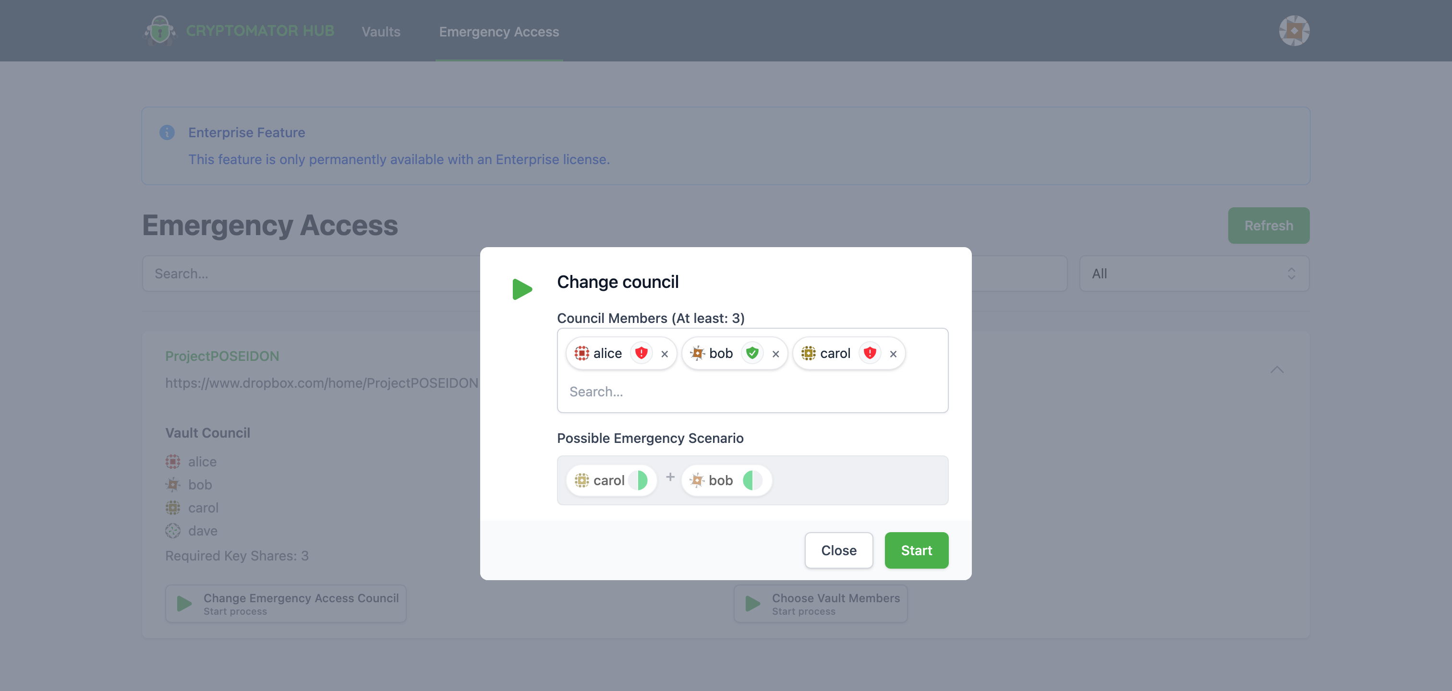This screenshot has height=691, width=1452.
Task: Click bob's half-circle key share indicator
Action: [x=752, y=480]
